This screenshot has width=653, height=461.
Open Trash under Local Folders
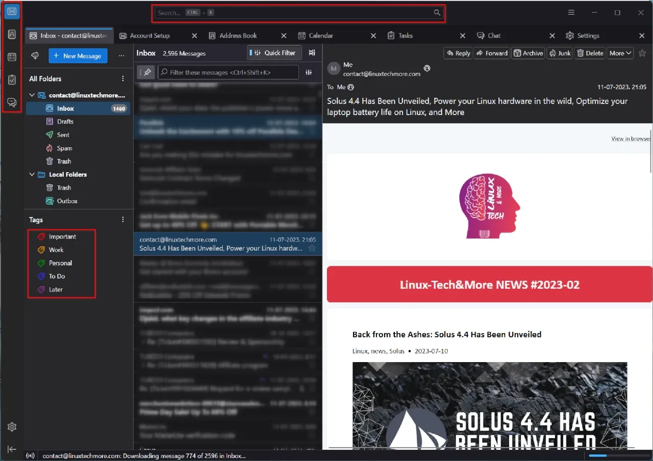point(78,188)
